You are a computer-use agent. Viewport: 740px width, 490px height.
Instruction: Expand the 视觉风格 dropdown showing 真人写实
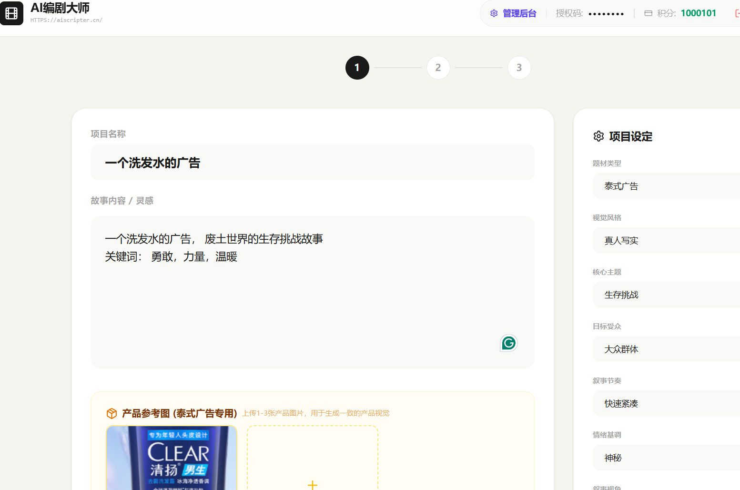click(x=667, y=241)
